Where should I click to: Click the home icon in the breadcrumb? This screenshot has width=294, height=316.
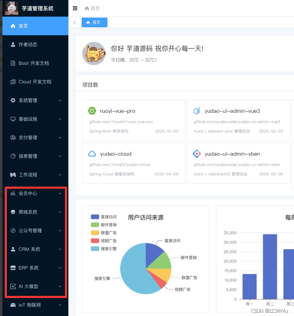coord(87,8)
